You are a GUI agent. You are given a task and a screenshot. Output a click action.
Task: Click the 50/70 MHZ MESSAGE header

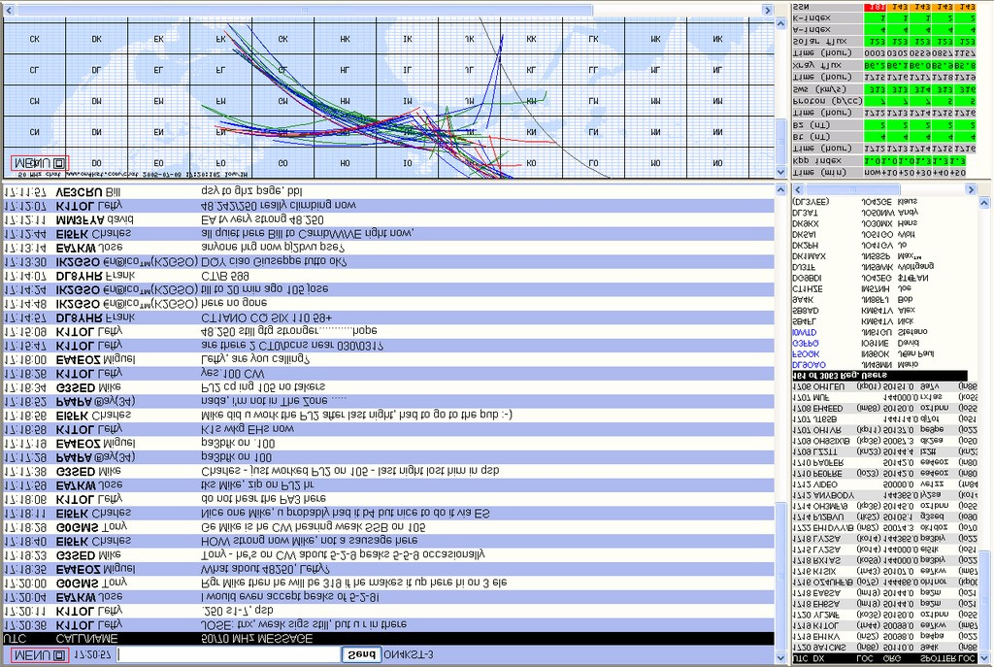click(256, 639)
